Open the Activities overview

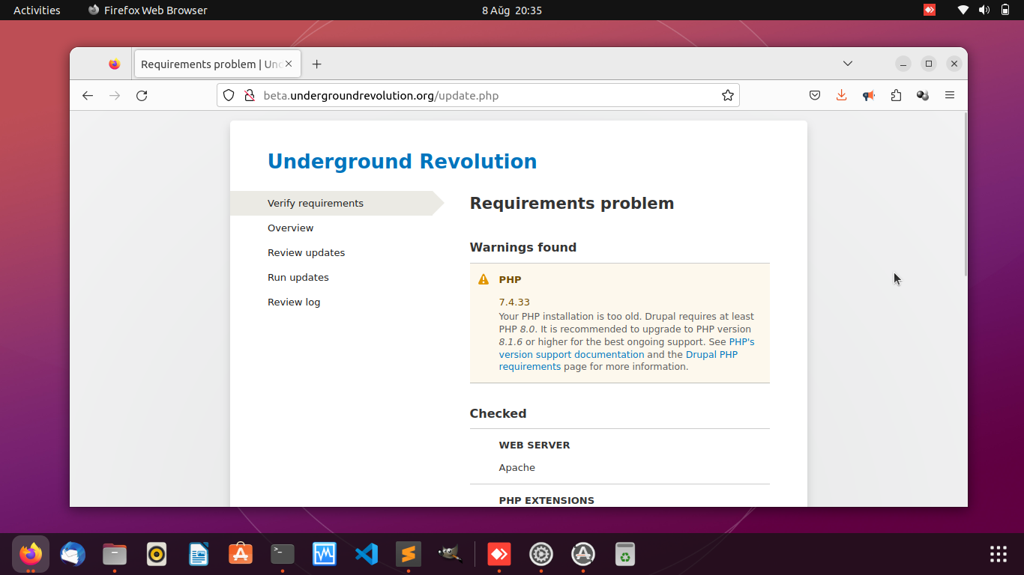(37, 10)
